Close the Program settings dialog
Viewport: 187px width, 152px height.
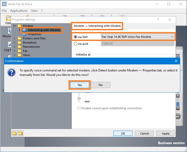tap(170, 20)
